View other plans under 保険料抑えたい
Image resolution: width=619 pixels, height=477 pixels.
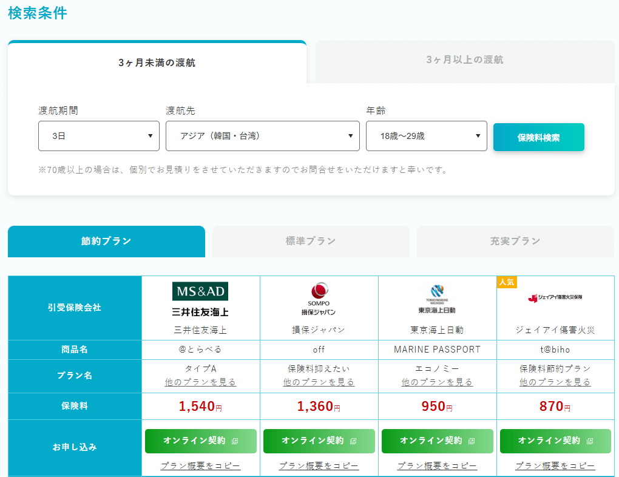[x=319, y=382]
